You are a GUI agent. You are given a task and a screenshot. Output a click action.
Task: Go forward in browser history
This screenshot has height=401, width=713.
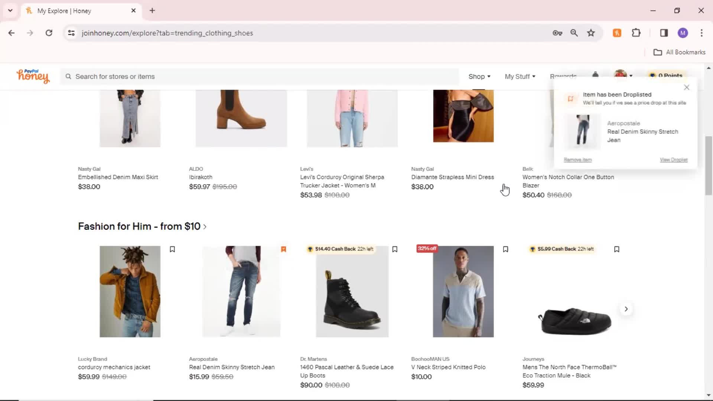pyautogui.click(x=30, y=33)
